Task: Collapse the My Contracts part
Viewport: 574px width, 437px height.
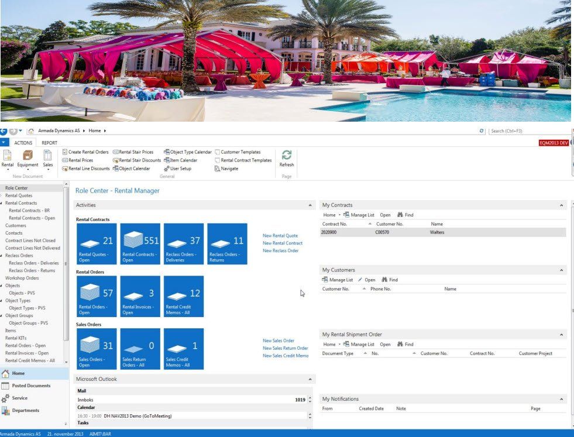Action: (561, 205)
